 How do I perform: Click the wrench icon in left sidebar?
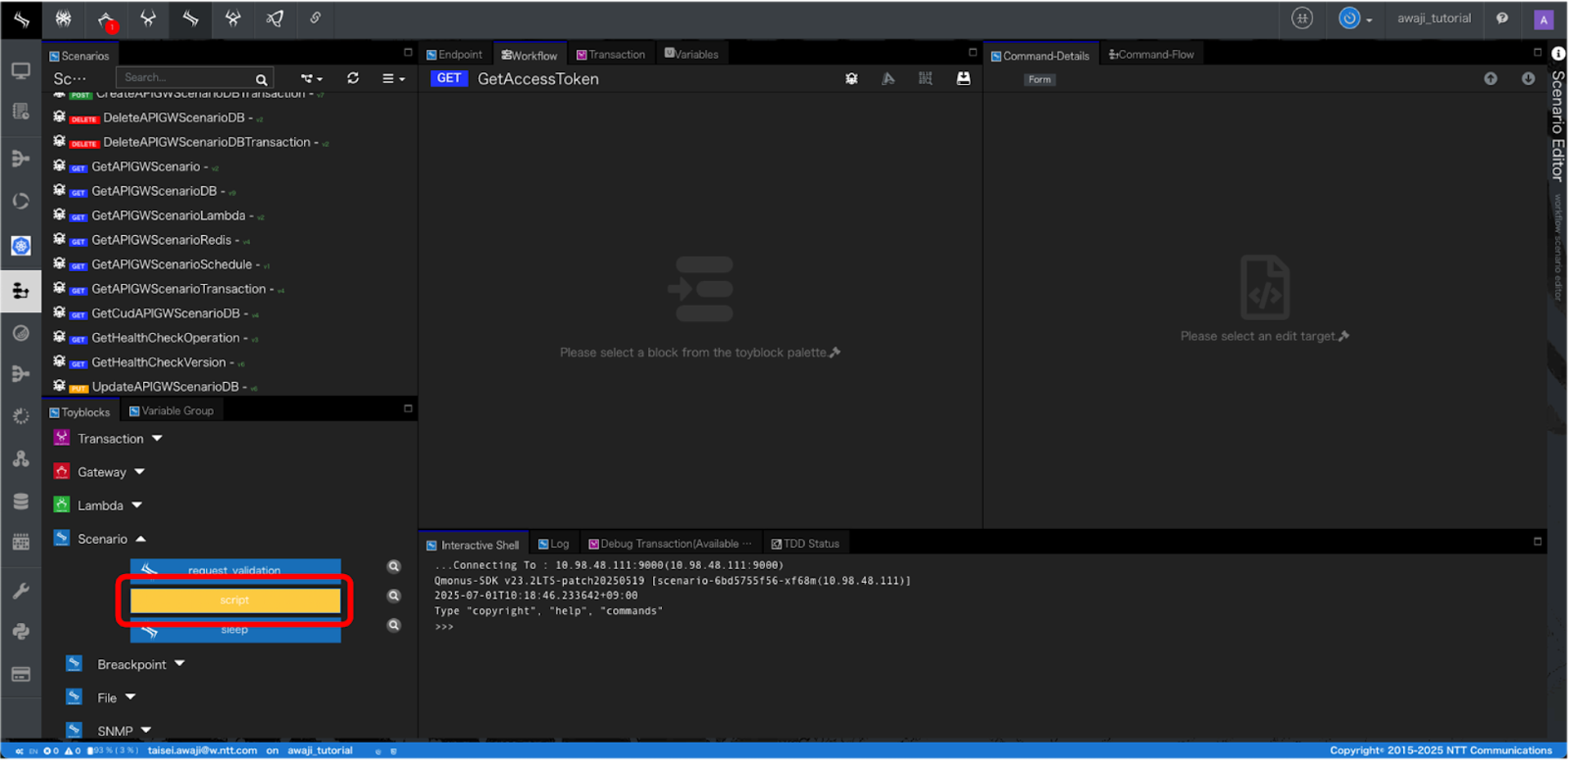pyautogui.click(x=21, y=590)
